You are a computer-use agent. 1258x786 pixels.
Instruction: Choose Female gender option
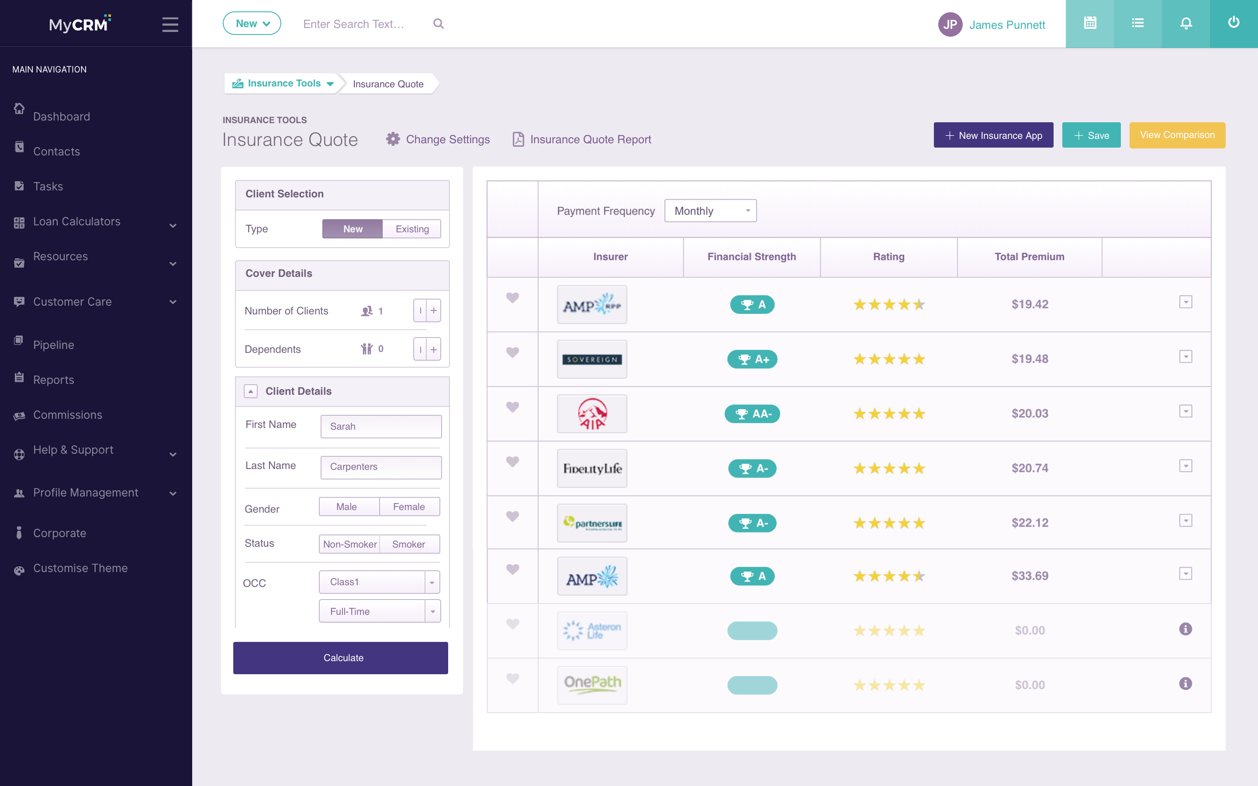409,507
